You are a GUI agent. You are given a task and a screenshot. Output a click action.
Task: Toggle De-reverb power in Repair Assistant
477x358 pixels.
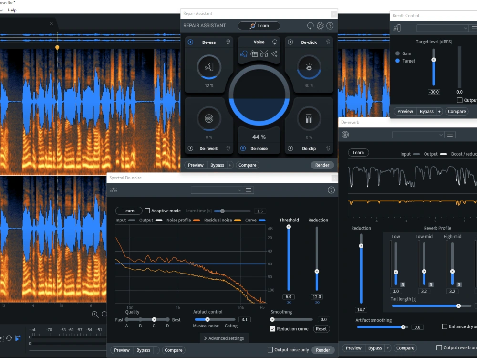pyautogui.click(x=190, y=148)
